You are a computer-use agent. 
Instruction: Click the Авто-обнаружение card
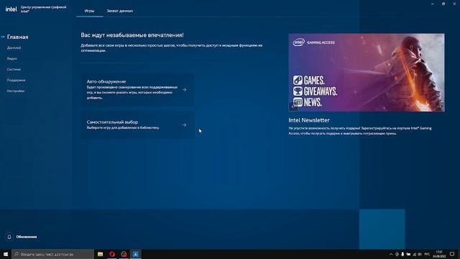[x=137, y=89]
